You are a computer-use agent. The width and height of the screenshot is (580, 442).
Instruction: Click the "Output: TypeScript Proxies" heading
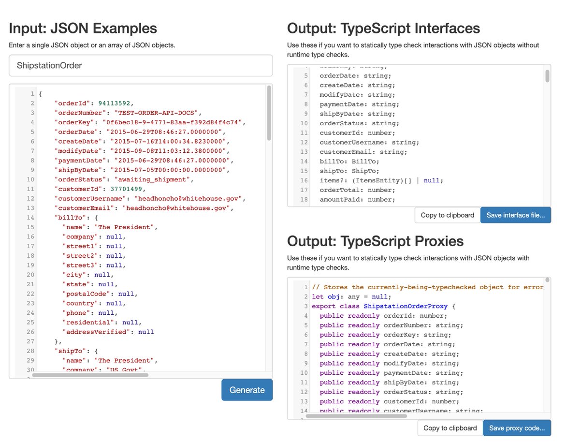(x=376, y=241)
